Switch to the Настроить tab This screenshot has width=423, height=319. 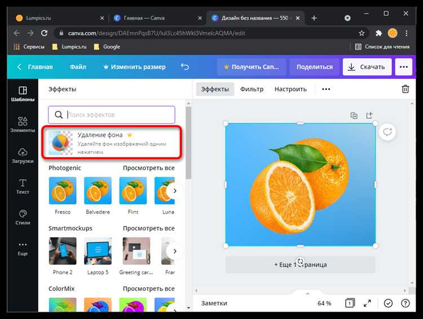coord(290,89)
